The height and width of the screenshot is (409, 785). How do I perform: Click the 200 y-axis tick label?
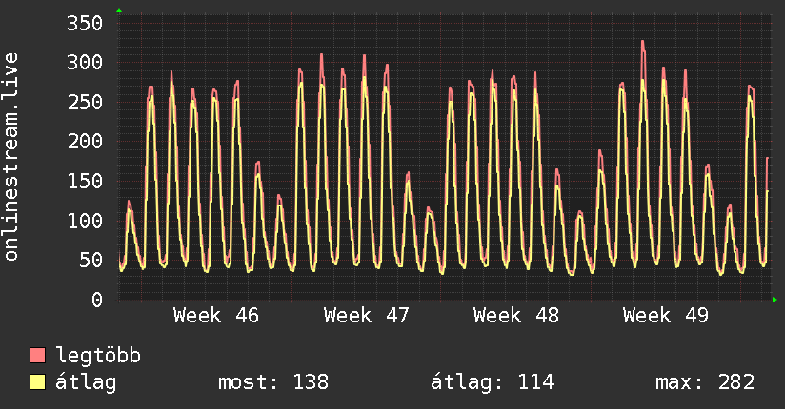83,142
